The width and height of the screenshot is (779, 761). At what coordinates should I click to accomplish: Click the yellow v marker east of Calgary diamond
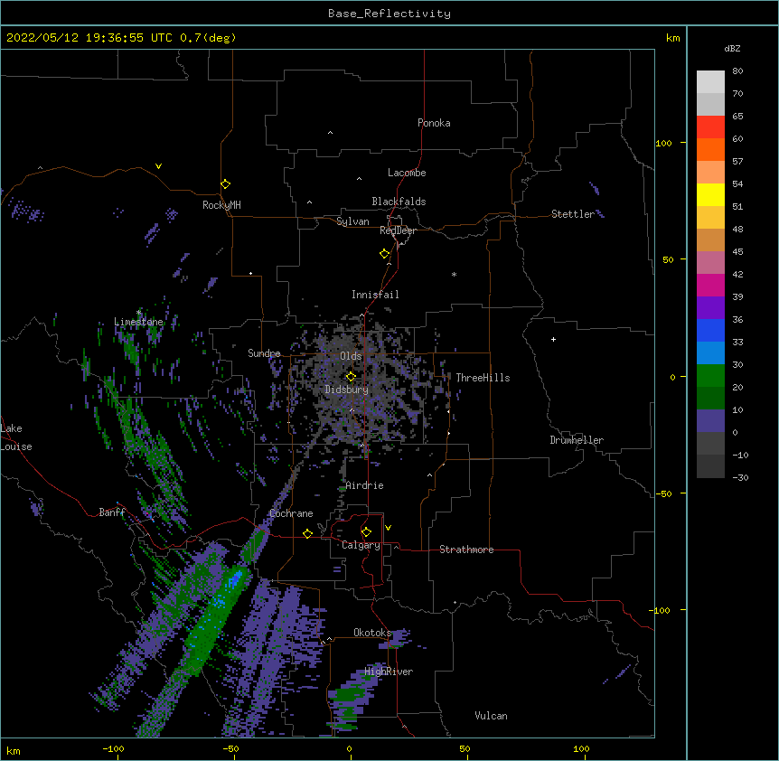388,528
